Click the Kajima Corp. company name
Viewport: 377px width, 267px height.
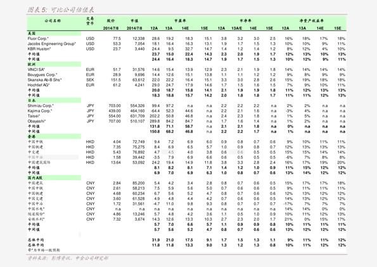(40, 111)
